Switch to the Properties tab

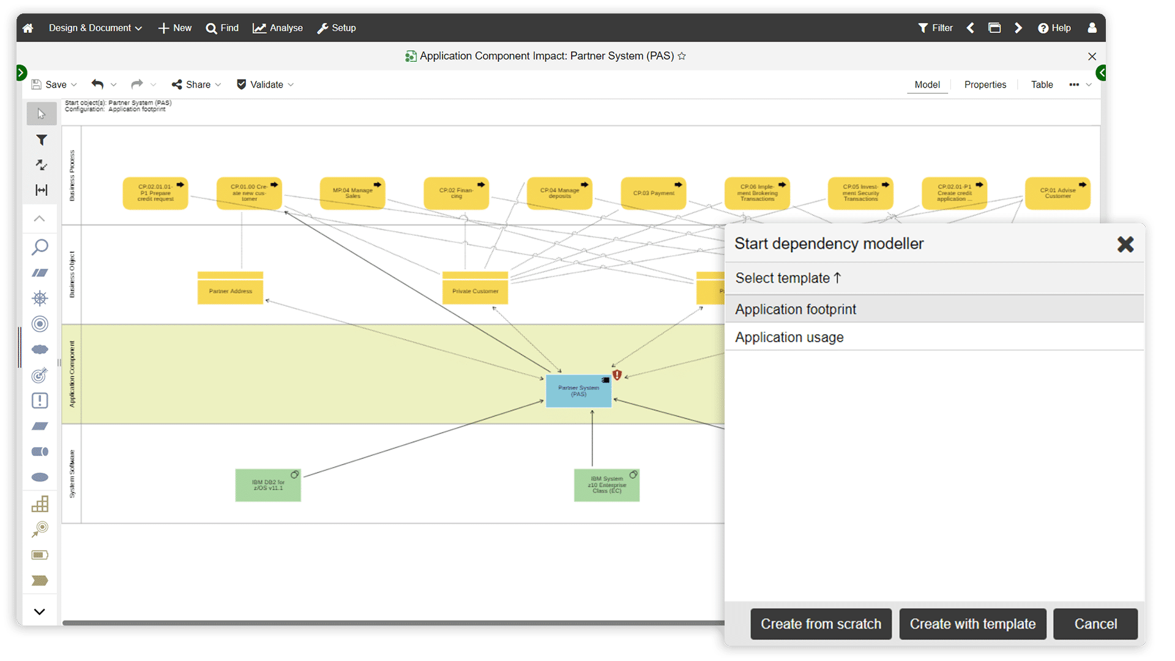click(x=985, y=85)
